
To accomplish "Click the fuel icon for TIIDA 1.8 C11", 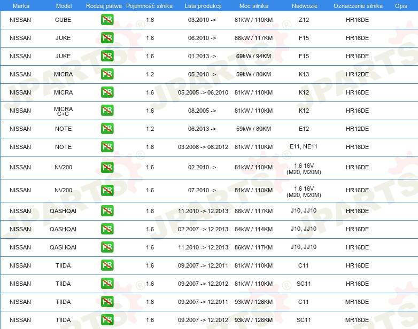I will point(107,302).
